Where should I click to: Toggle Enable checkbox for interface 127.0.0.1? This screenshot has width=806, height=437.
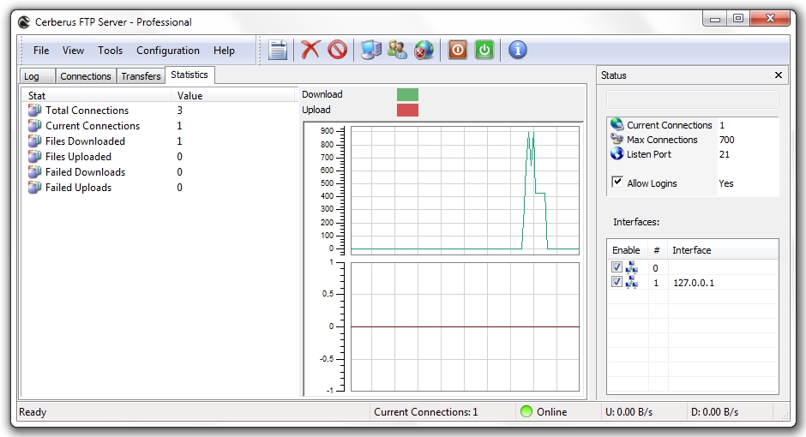[617, 281]
